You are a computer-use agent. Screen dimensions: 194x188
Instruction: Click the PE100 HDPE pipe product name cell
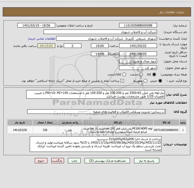pyautogui.click(x=118, y=130)
